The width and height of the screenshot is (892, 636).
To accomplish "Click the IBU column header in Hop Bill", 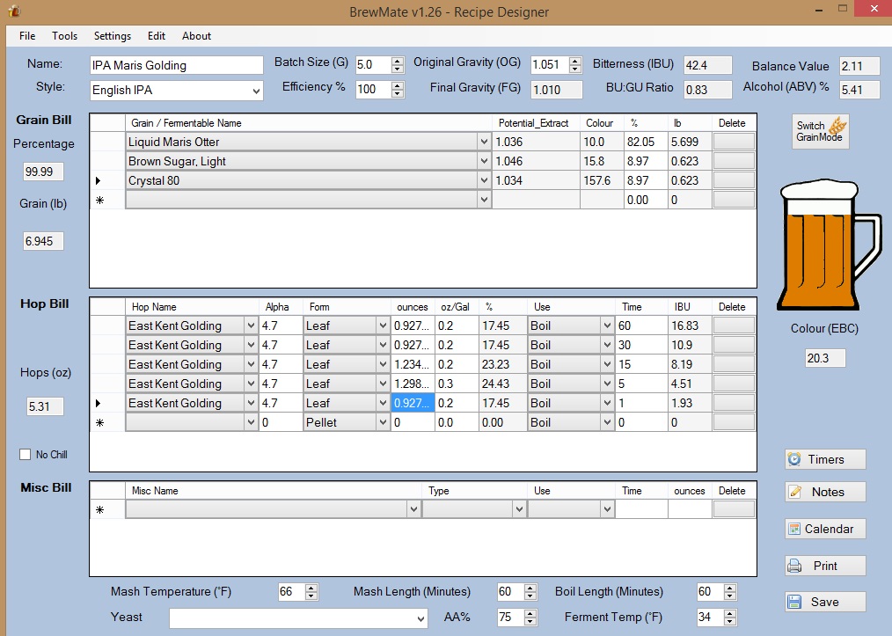I will (690, 307).
